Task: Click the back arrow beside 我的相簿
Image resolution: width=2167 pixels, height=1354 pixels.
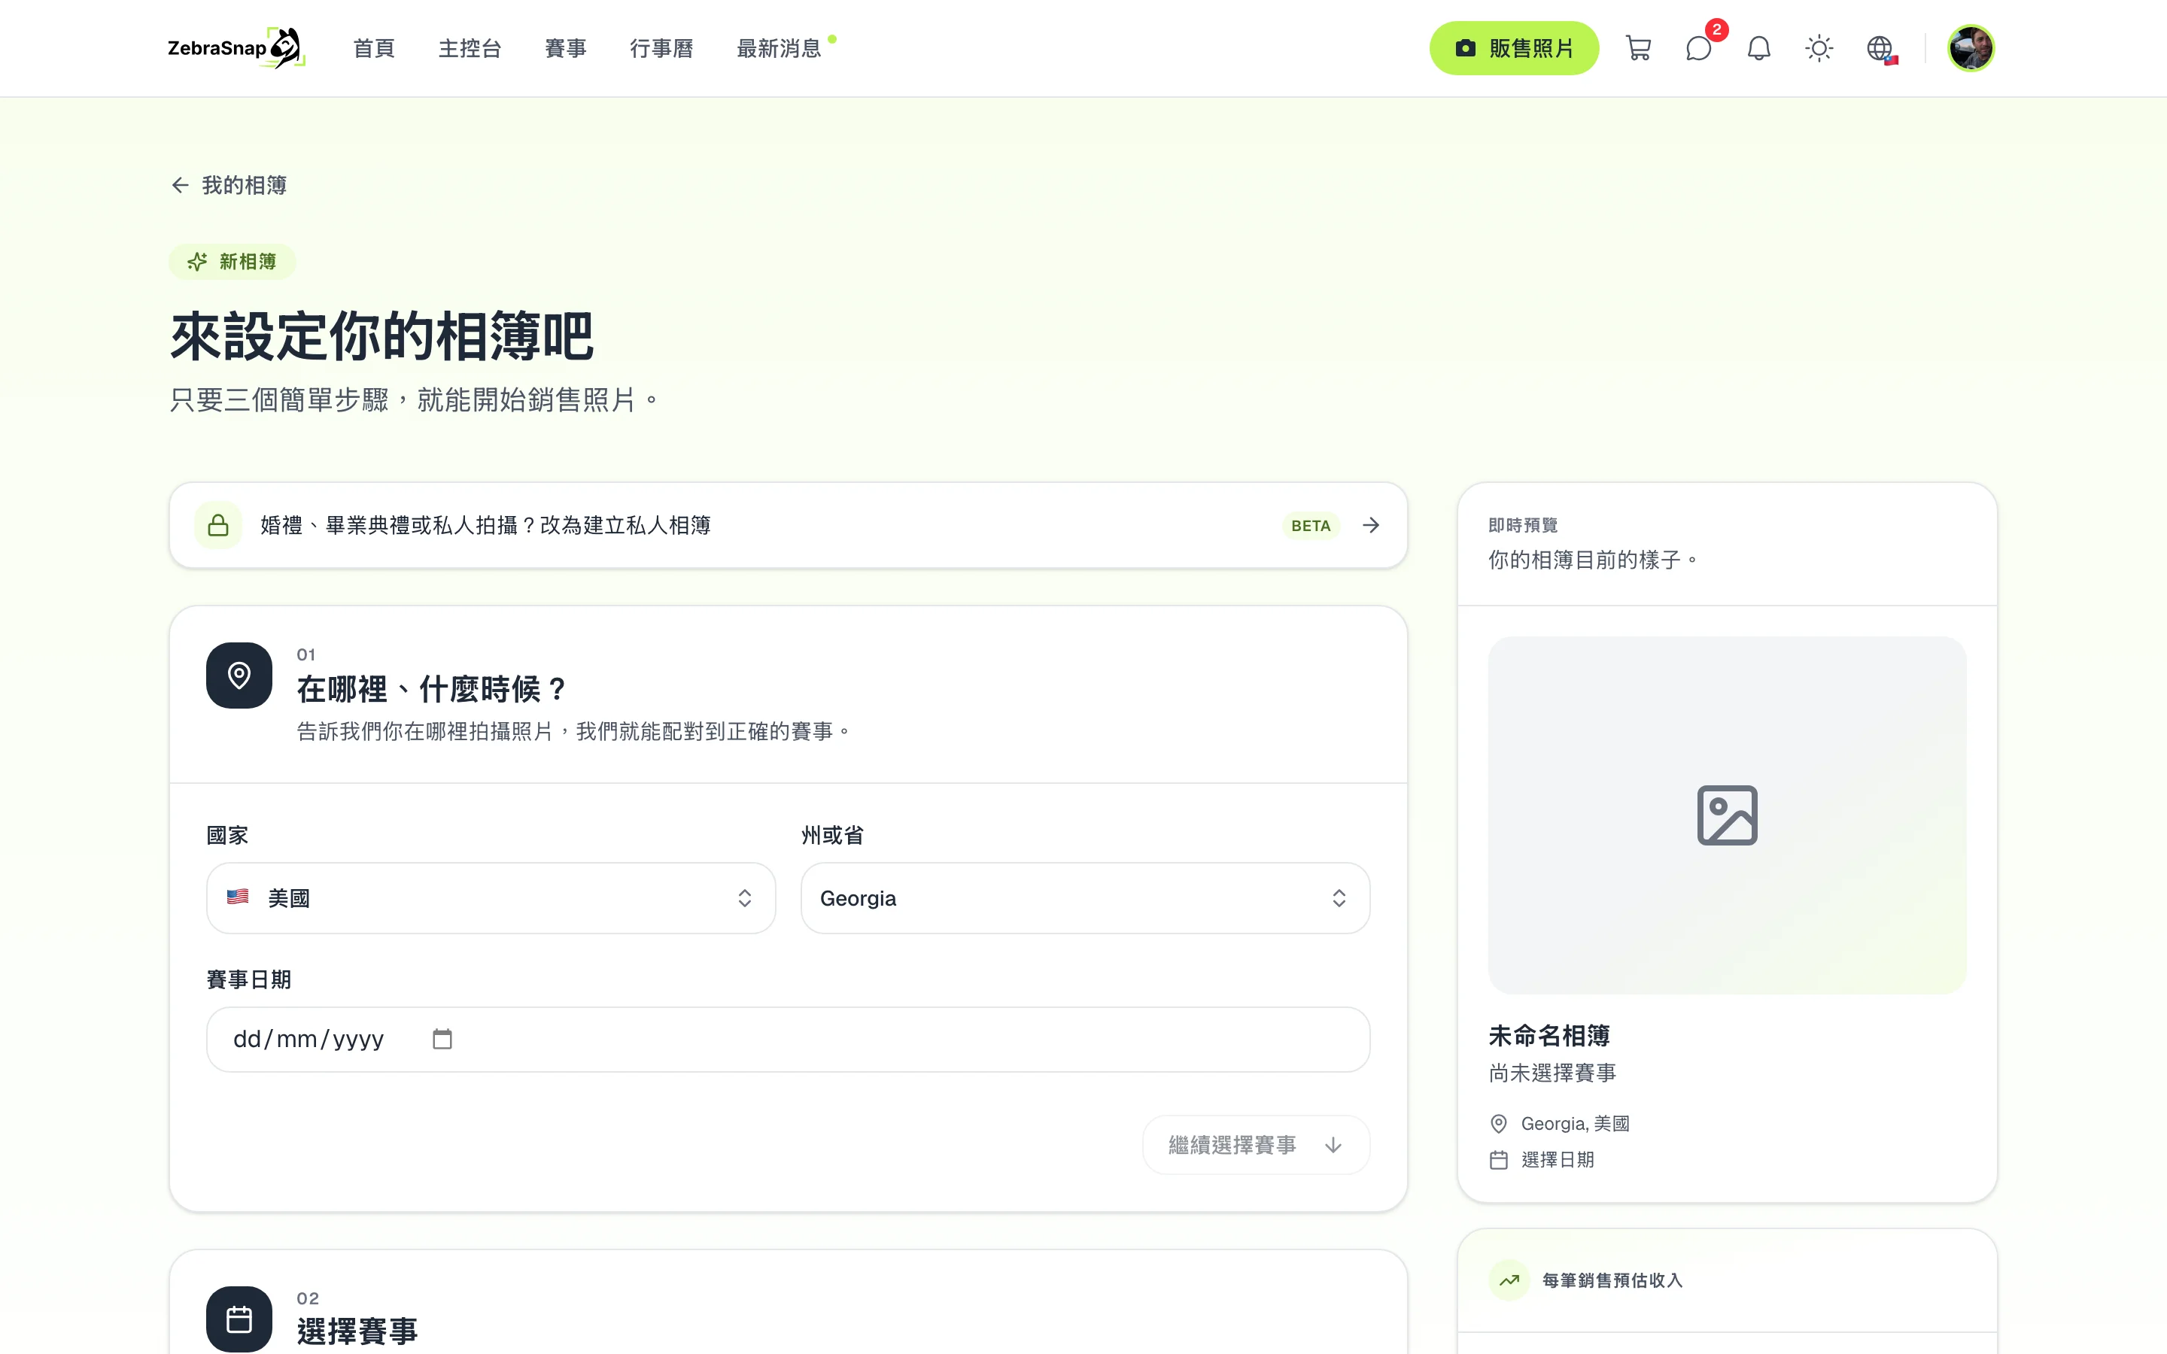Action: pyautogui.click(x=180, y=185)
